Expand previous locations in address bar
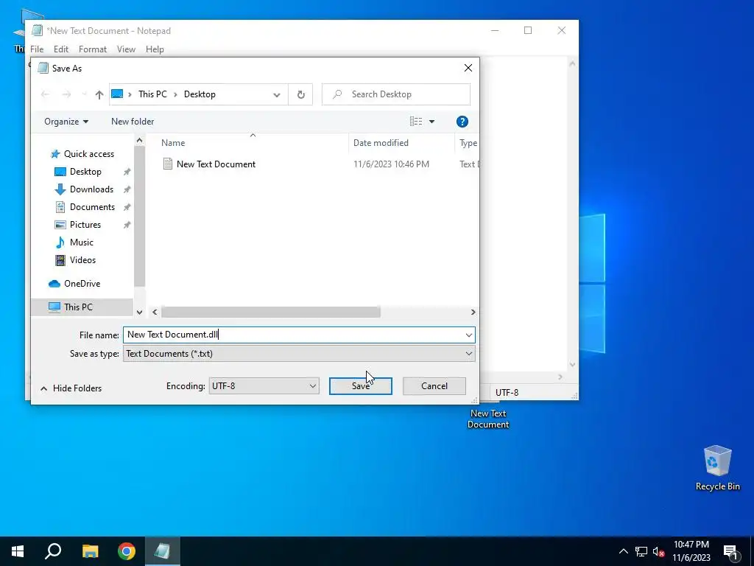Screen dimensions: 754x566 [x=277, y=95]
